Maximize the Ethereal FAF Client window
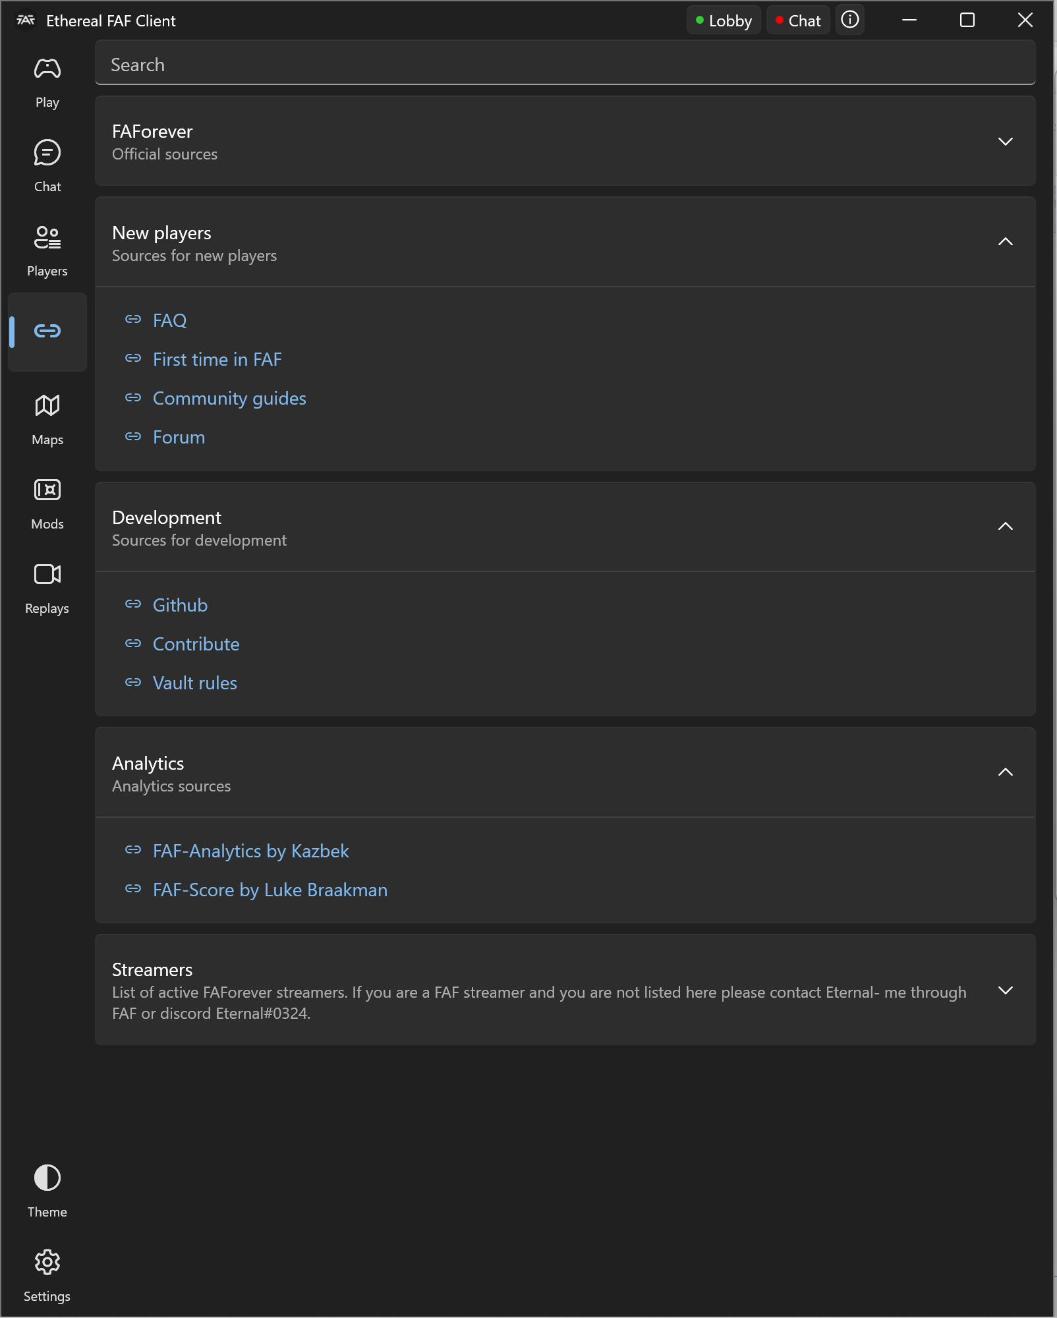The image size is (1057, 1318). (967, 20)
